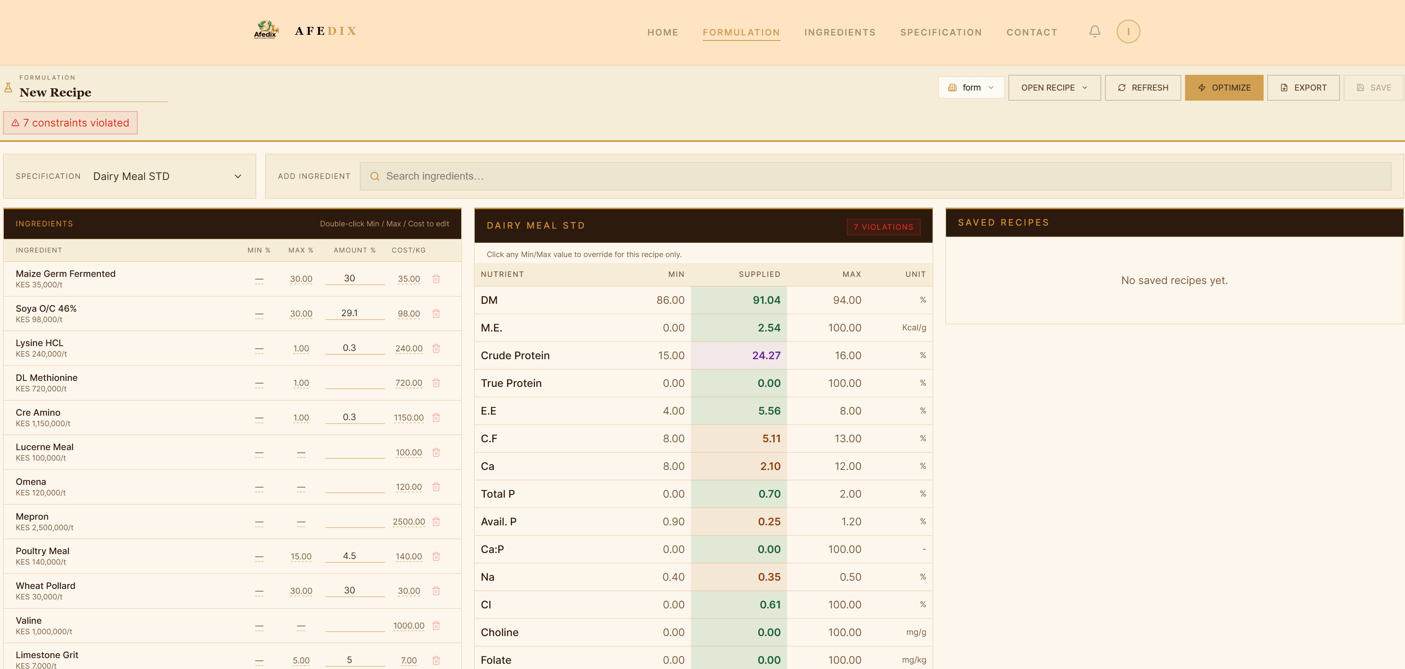Click the 7 constraints violated alert
Screen dimensions: 1405x669
70,123
